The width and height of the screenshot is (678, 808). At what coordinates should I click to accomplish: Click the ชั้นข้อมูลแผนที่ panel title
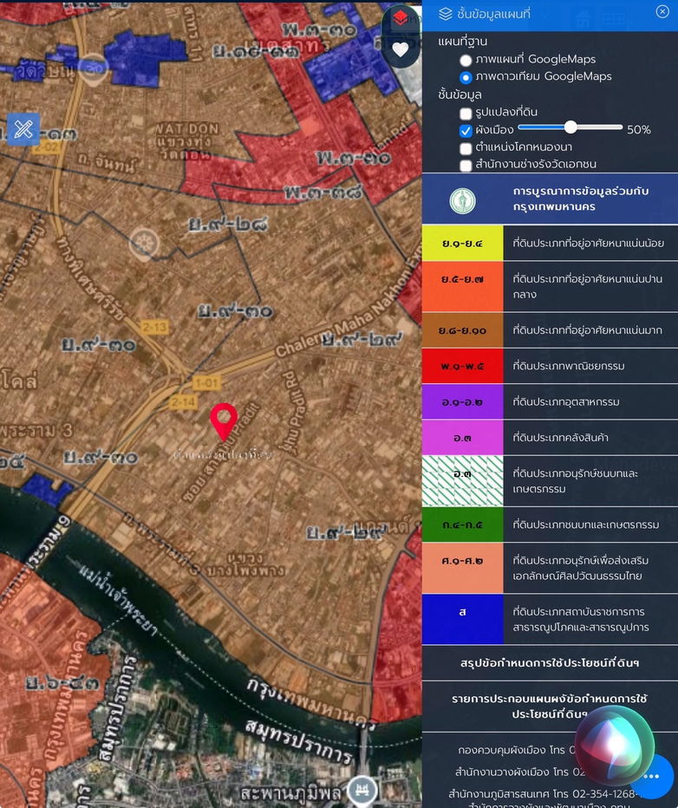tap(493, 14)
